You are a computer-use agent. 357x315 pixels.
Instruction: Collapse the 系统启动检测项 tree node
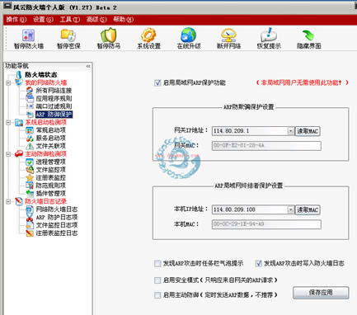pos(8,122)
